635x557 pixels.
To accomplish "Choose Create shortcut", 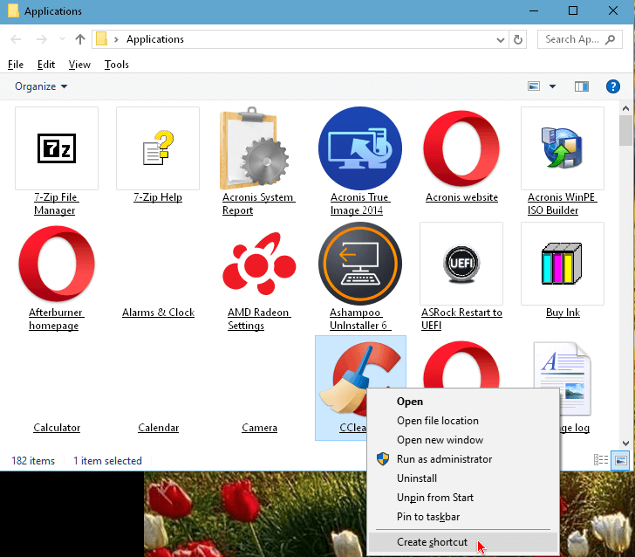I will (x=463, y=542).
